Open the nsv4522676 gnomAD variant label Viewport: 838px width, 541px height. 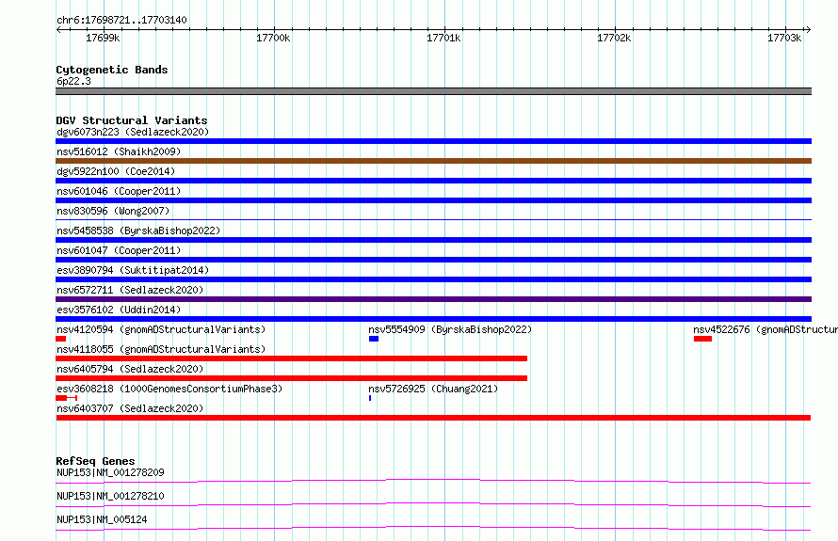click(x=765, y=329)
